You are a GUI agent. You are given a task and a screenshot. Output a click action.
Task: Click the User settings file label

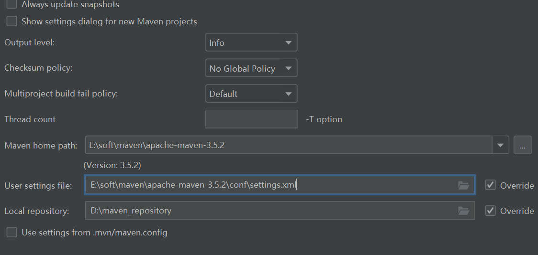[38, 185]
